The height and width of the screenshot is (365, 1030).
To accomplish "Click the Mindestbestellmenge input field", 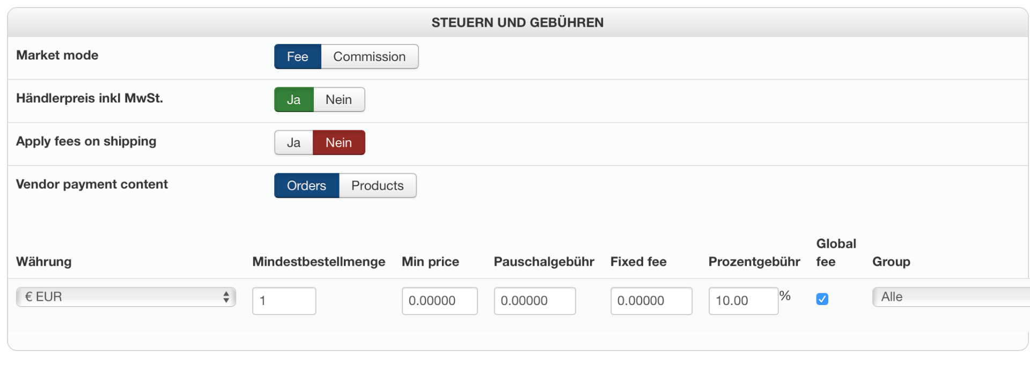I will pos(284,301).
